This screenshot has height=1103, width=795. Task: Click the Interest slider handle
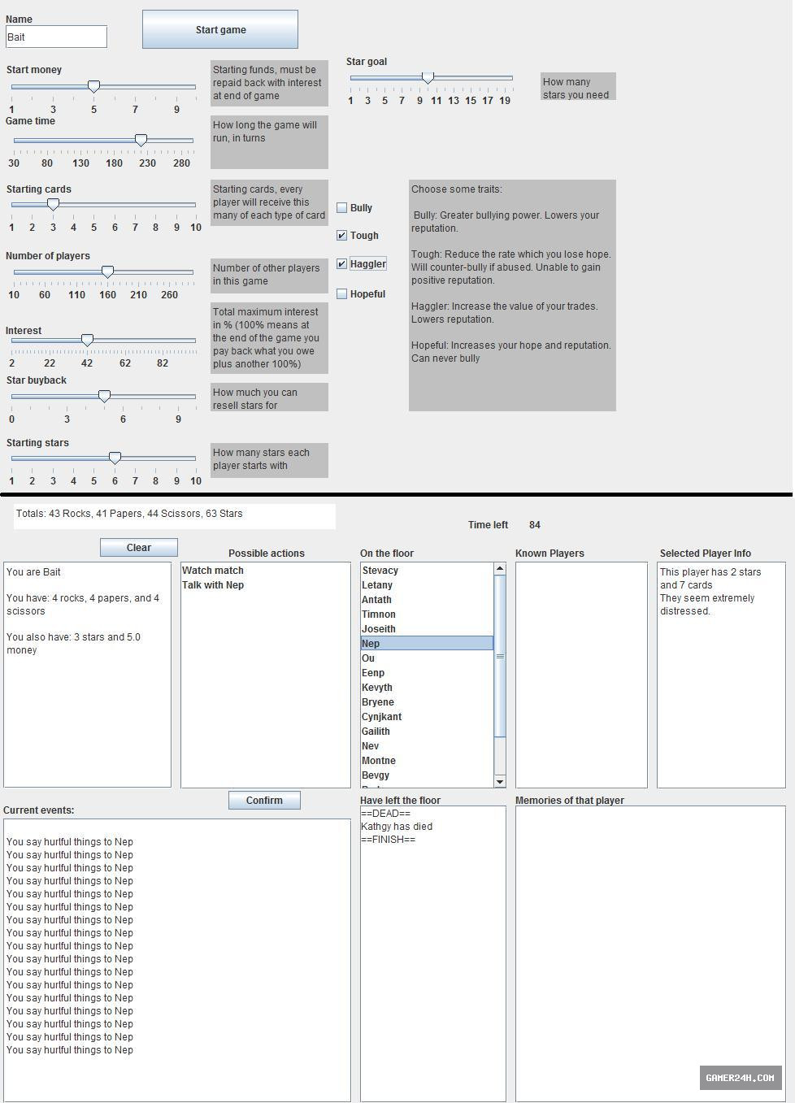87,340
